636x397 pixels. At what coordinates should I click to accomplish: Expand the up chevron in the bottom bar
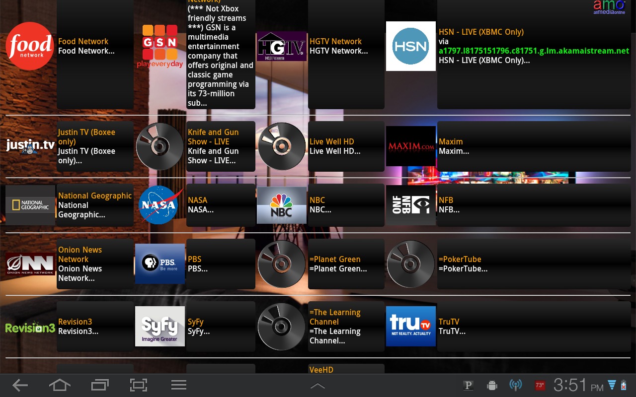tap(318, 386)
